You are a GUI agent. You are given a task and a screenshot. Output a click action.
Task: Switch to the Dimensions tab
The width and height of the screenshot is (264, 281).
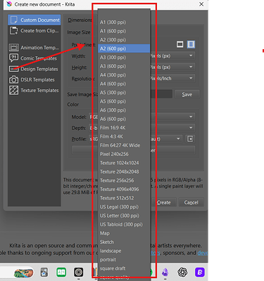pos(80,20)
